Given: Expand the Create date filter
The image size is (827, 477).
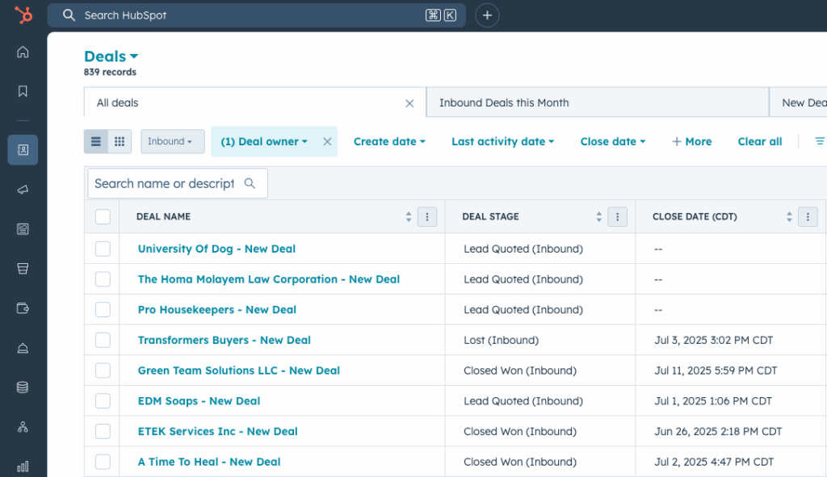Looking at the screenshot, I should (389, 141).
